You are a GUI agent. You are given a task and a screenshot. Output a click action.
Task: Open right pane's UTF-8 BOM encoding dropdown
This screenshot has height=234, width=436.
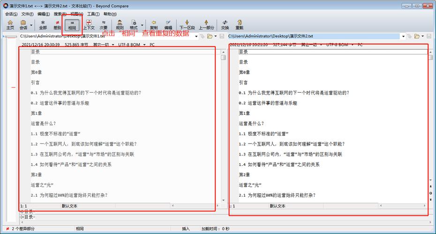(x=340, y=44)
